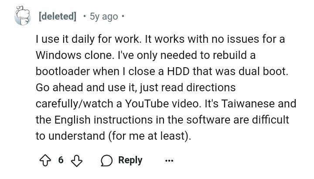314x179 pixels.
Task: Upvote the deleted user's comment
Action: [x=45, y=160]
